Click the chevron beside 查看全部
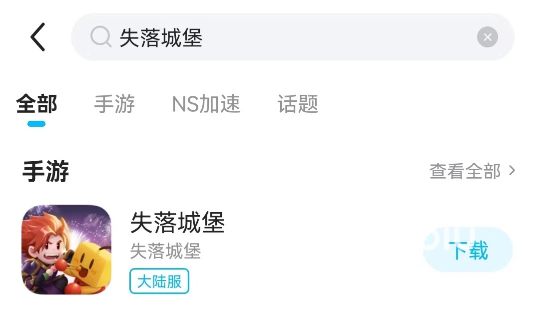Image resolution: width=537 pixels, height=310 pixels. coord(512,171)
